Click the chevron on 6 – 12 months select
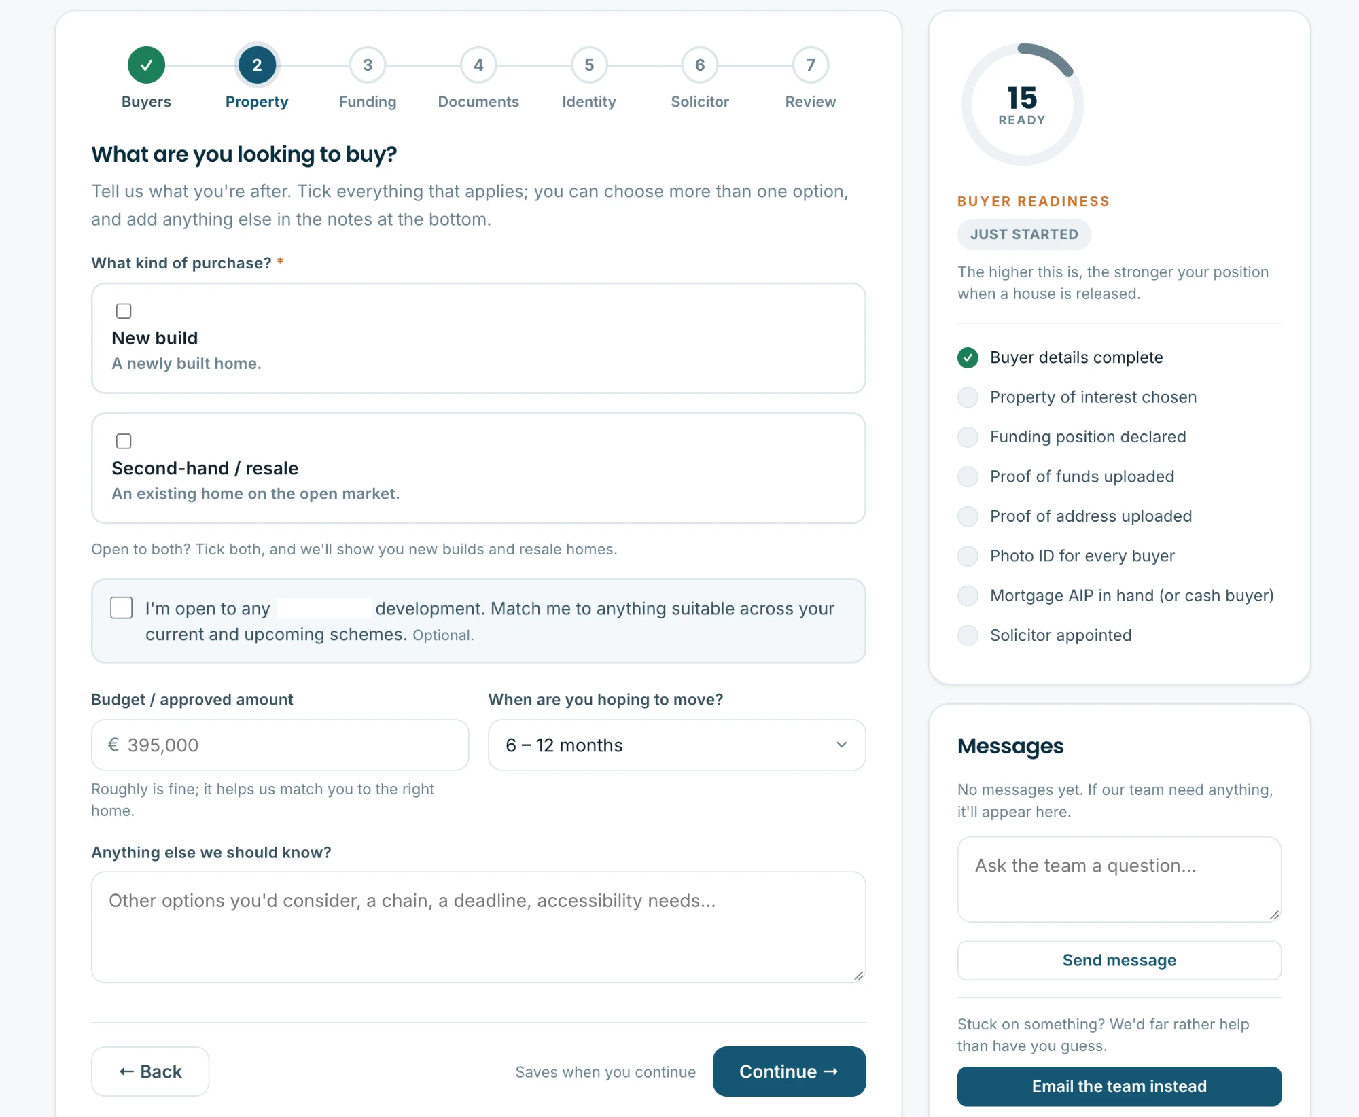This screenshot has height=1117, width=1359. 842,745
